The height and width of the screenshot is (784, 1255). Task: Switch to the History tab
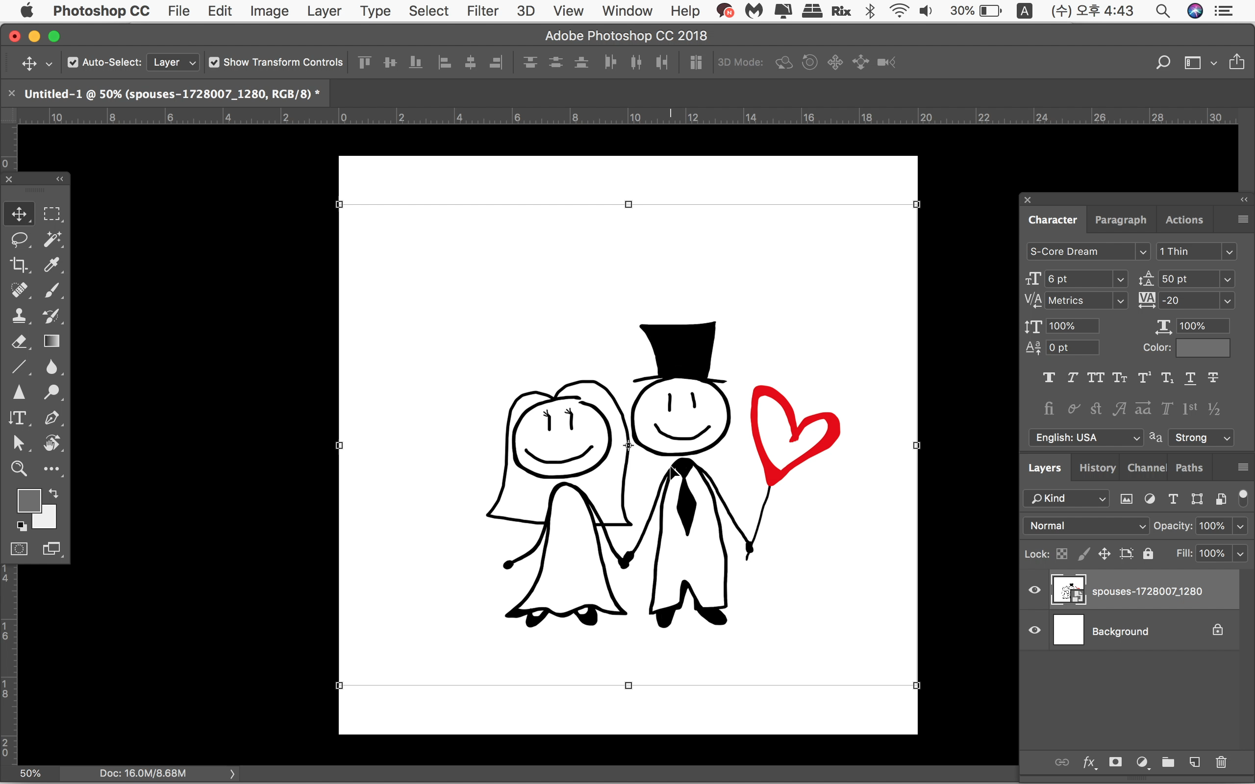1097,467
